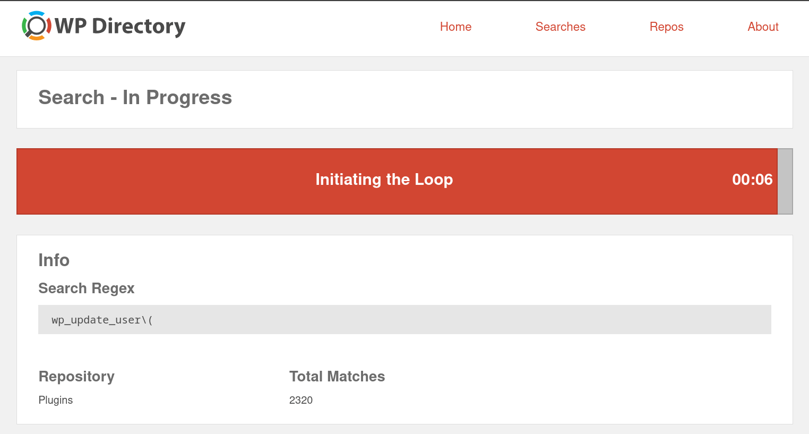Open the Searches nav link

(x=560, y=27)
